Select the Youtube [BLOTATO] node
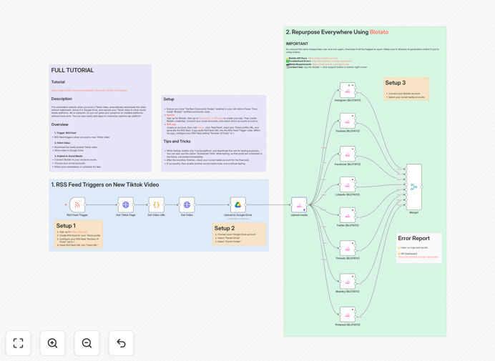This screenshot has height=361, width=495. click(x=348, y=121)
